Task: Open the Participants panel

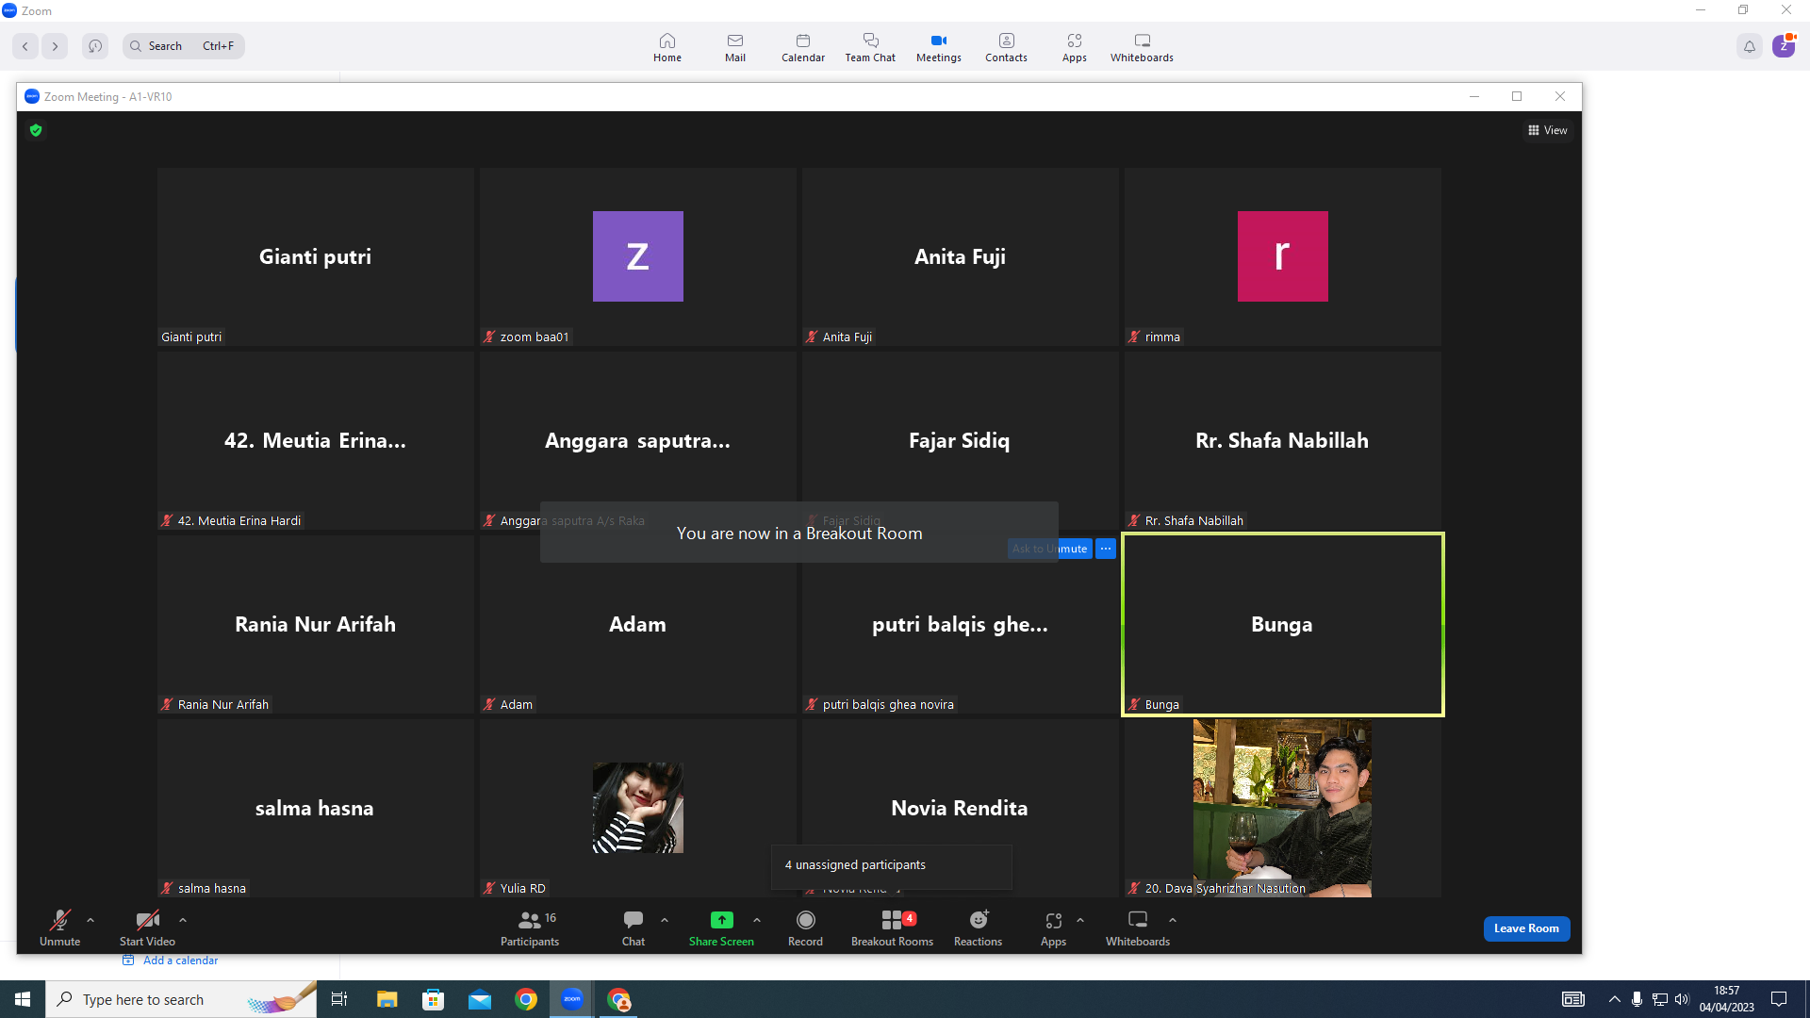Action: [530, 928]
